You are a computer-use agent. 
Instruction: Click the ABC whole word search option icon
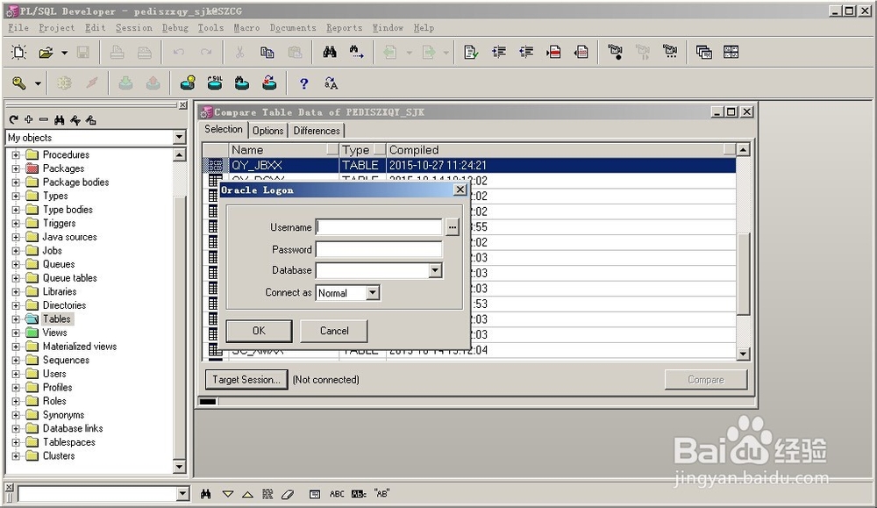coord(337,494)
